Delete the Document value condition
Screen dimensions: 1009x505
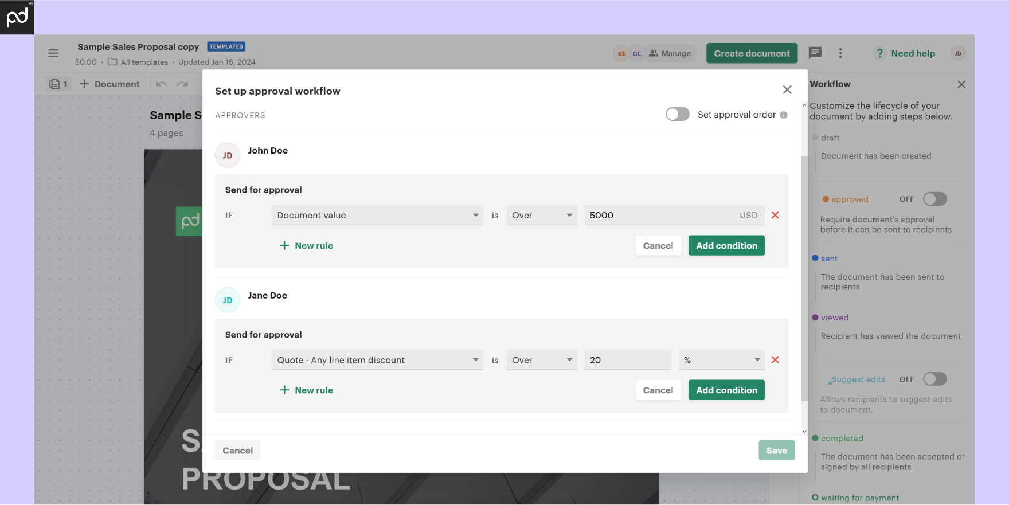pyautogui.click(x=775, y=215)
